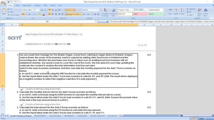Image resolution: width=214 pixels, height=120 pixels.
Task: Center text horizontally in cell
Action: [52, 14]
